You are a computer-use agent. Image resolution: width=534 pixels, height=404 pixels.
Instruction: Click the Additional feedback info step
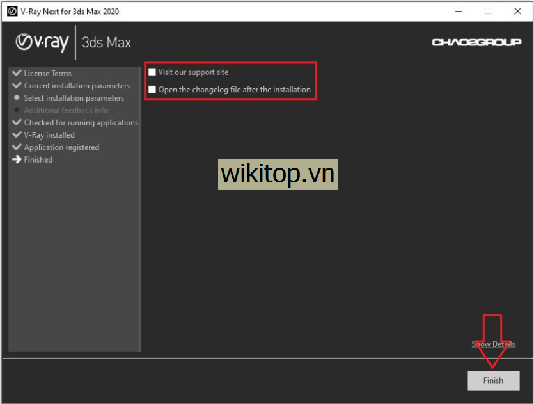(x=66, y=111)
